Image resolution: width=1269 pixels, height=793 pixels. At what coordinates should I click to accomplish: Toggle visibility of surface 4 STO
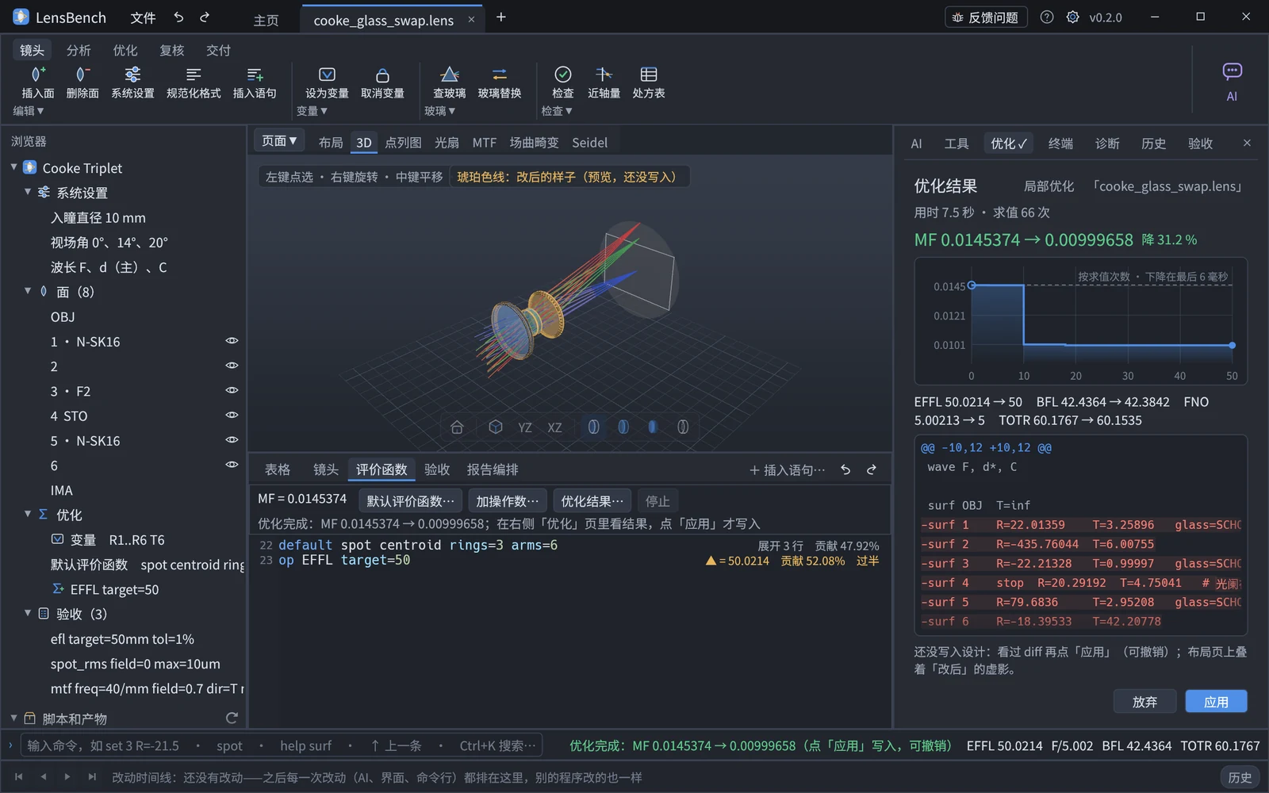click(232, 415)
